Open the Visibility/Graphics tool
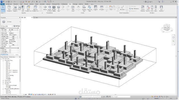The width and height of the screenshot is (179, 100). (x=15, y=9)
